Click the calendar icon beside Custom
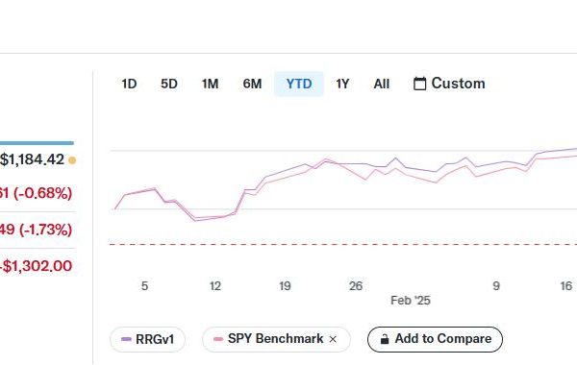The width and height of the screenshot is (577, 365). click(x=420, y=84)
